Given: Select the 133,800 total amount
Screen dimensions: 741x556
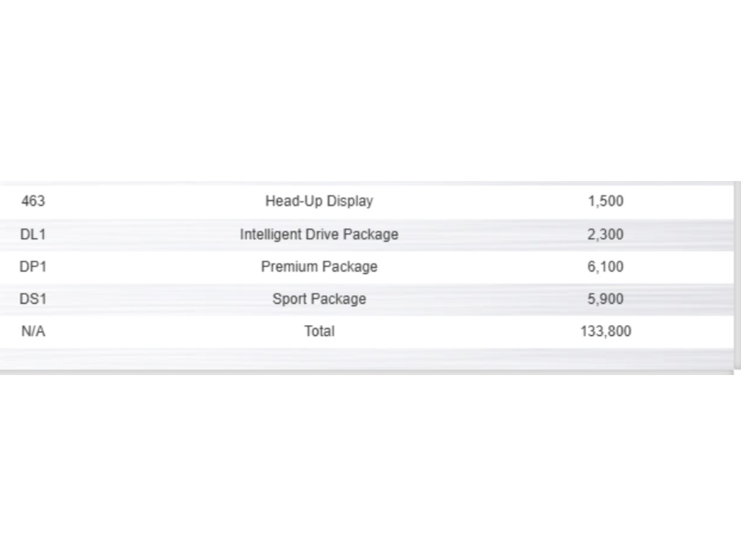Looking at the screenshot, I should tap(606, 331).
